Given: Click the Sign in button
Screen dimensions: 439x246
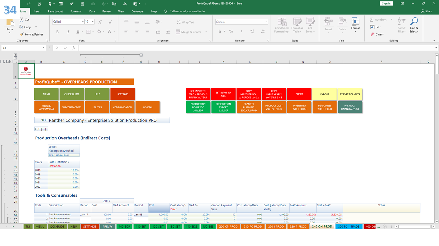Looking at the screenshot, I should click(386, 3).
